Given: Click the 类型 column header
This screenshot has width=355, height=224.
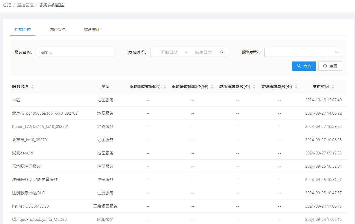Looking at the screenshot, I should (105, 87).
